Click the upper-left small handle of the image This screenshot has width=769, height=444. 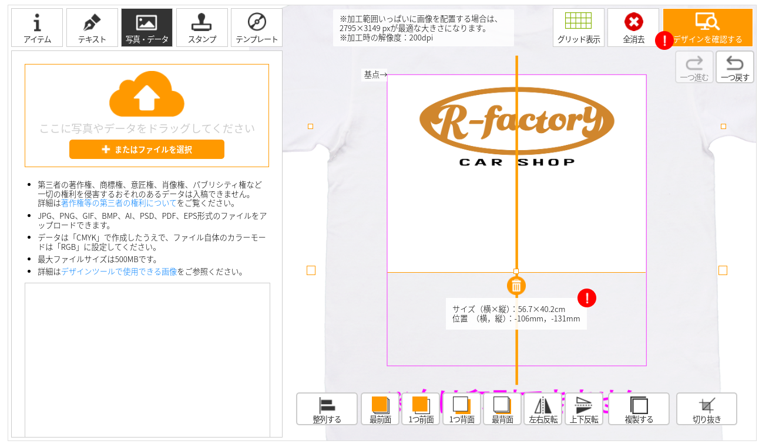pyautogui.click(x=311, y=126)
